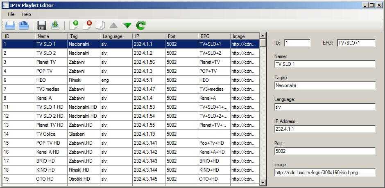Click the Port text box in details
The width and height of the screenshot is (385, 188).
point(325,151)
